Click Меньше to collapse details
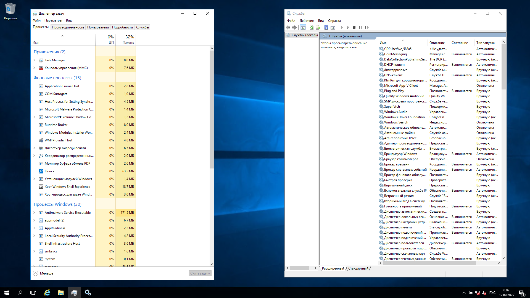Viewport: 530px width, 298px height. [43, 273]
